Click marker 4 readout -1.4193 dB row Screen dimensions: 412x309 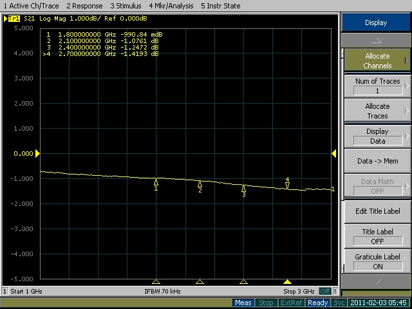[101, 54]
